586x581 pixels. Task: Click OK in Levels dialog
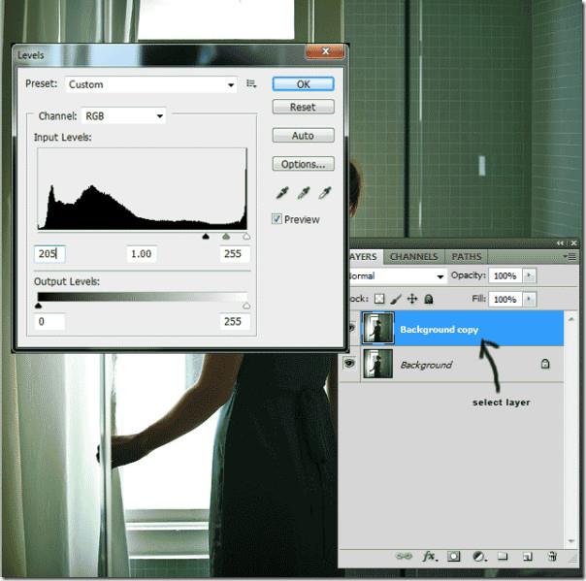303,84
